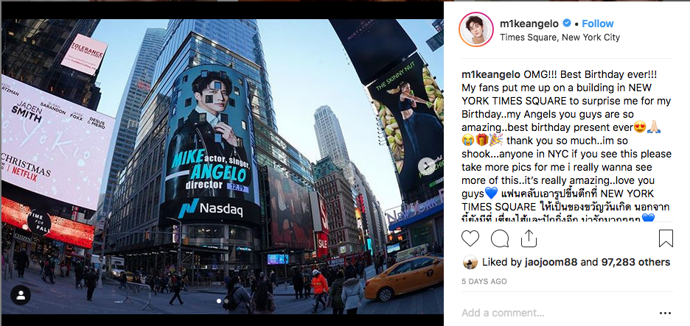The image size is (690, 326).
Task: Open jaojoom88 profile from likes
Action: (x=551, y=262)
